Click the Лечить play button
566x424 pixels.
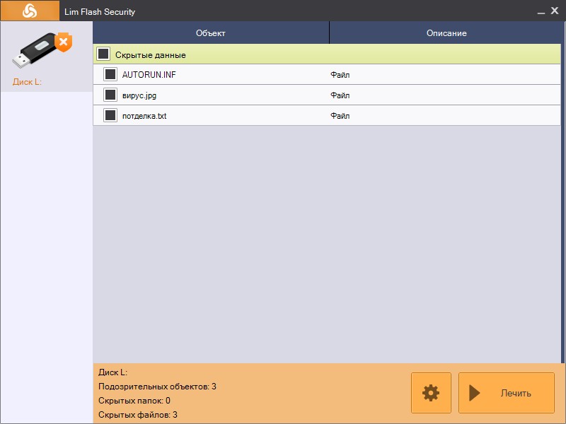(507, 393)
